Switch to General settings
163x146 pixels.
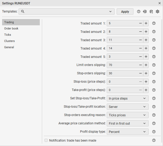click(21, 47)
